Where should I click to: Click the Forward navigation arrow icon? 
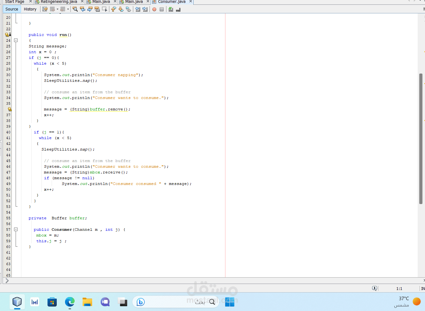coord(63,9)
